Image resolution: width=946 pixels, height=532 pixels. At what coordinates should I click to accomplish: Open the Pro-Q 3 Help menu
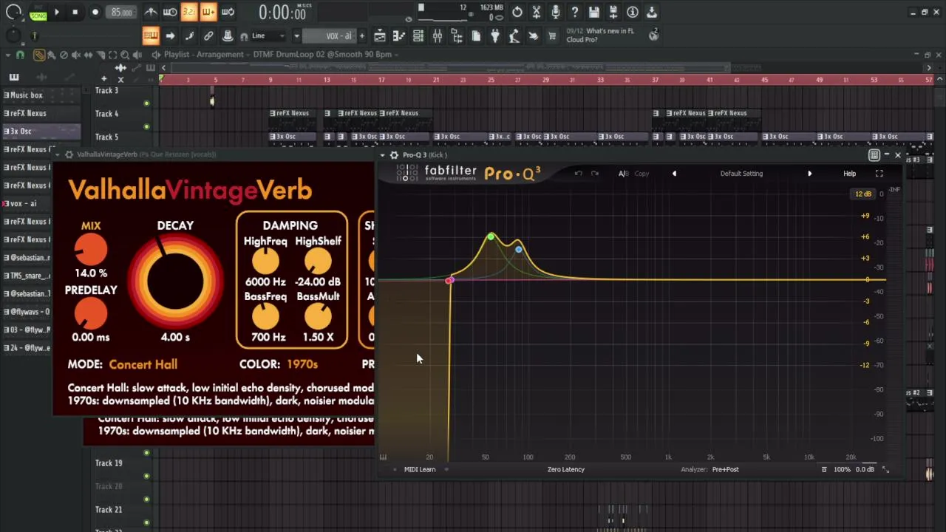tap(850, 174)
